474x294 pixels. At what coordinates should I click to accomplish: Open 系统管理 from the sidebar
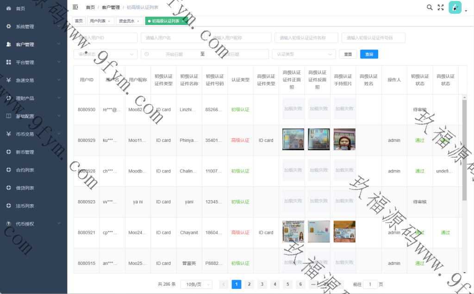33,27
